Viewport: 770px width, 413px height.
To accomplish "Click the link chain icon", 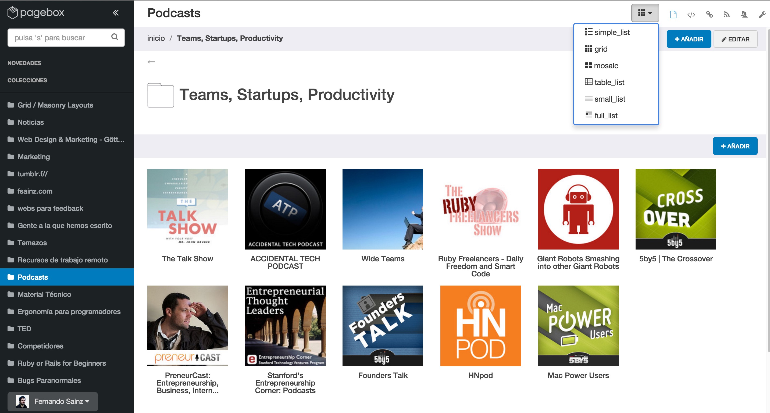I will pyautogui.click(x=709, y=14).
